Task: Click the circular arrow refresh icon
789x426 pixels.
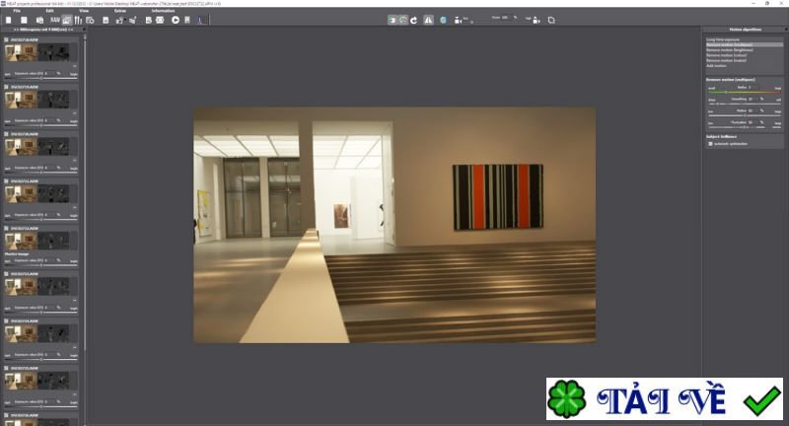Action: coord(413,20)
